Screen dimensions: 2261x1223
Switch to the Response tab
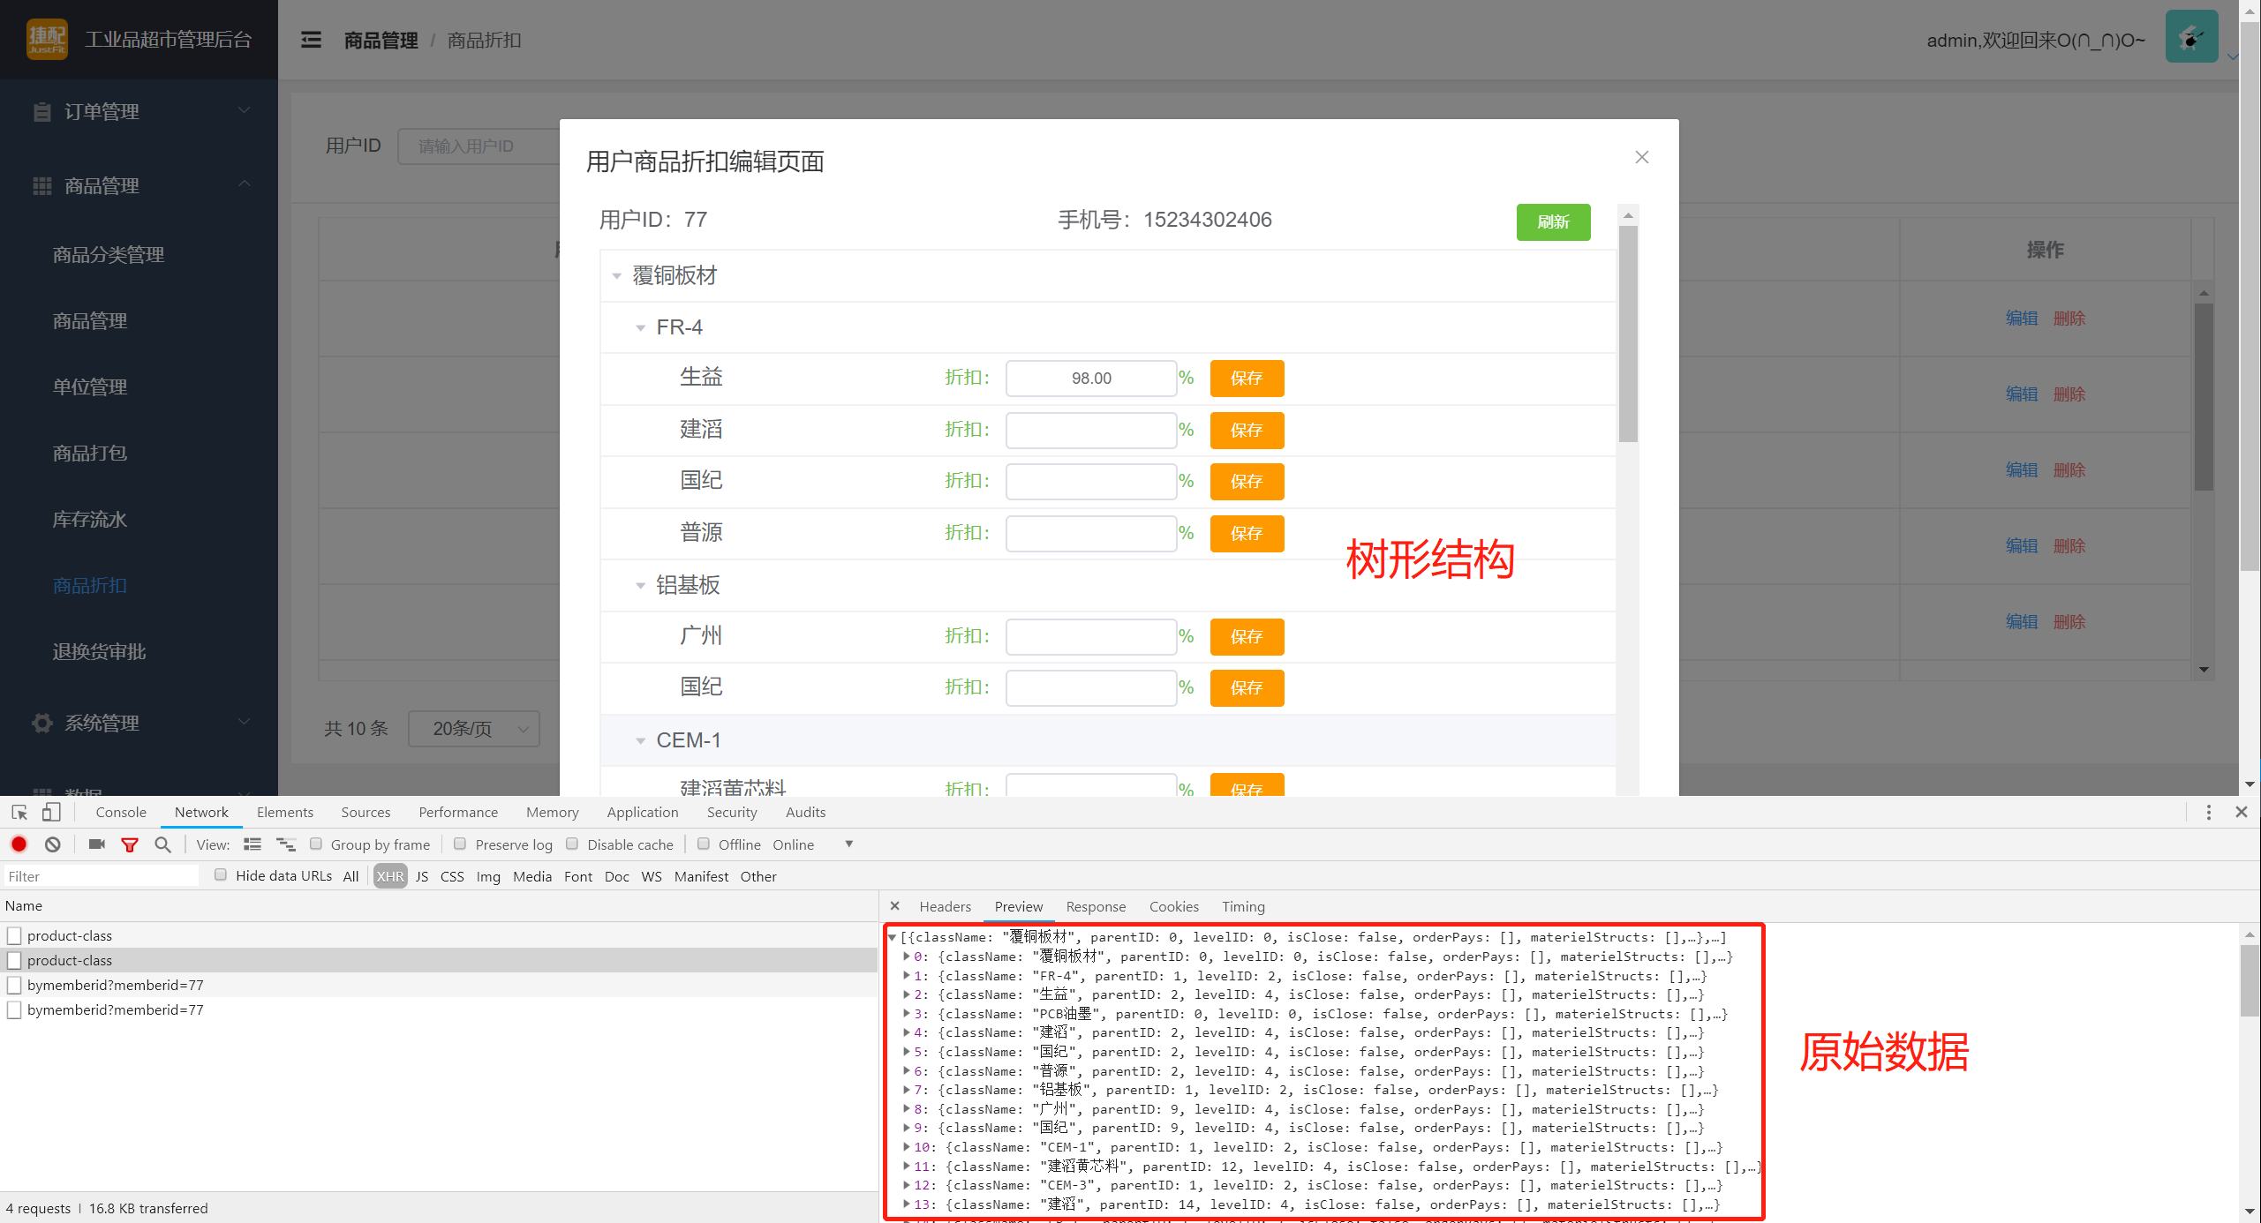click(1095, 906)
